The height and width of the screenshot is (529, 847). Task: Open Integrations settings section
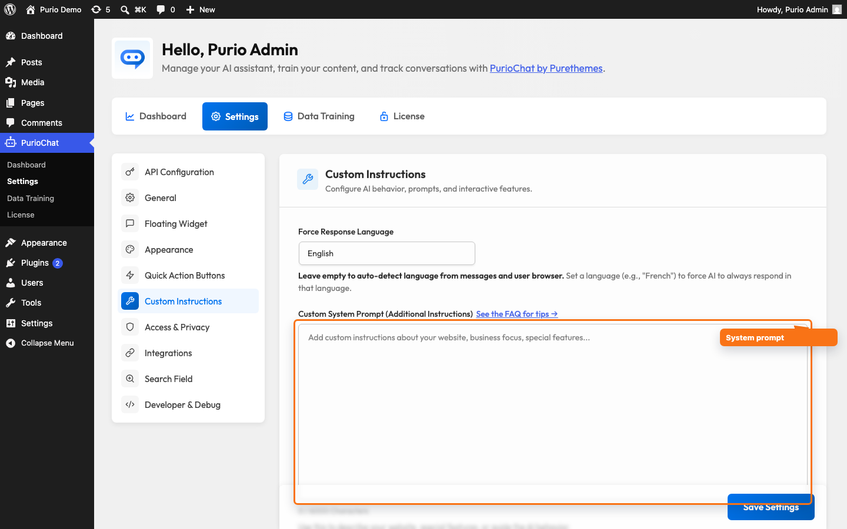(x=188, y=353)
